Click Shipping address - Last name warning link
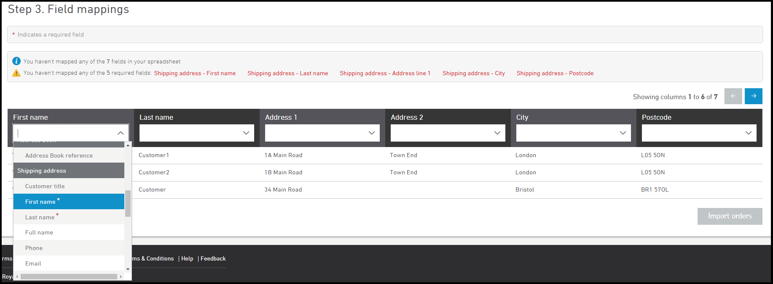The height and width of the screenshot is (284, 773). 287,73
